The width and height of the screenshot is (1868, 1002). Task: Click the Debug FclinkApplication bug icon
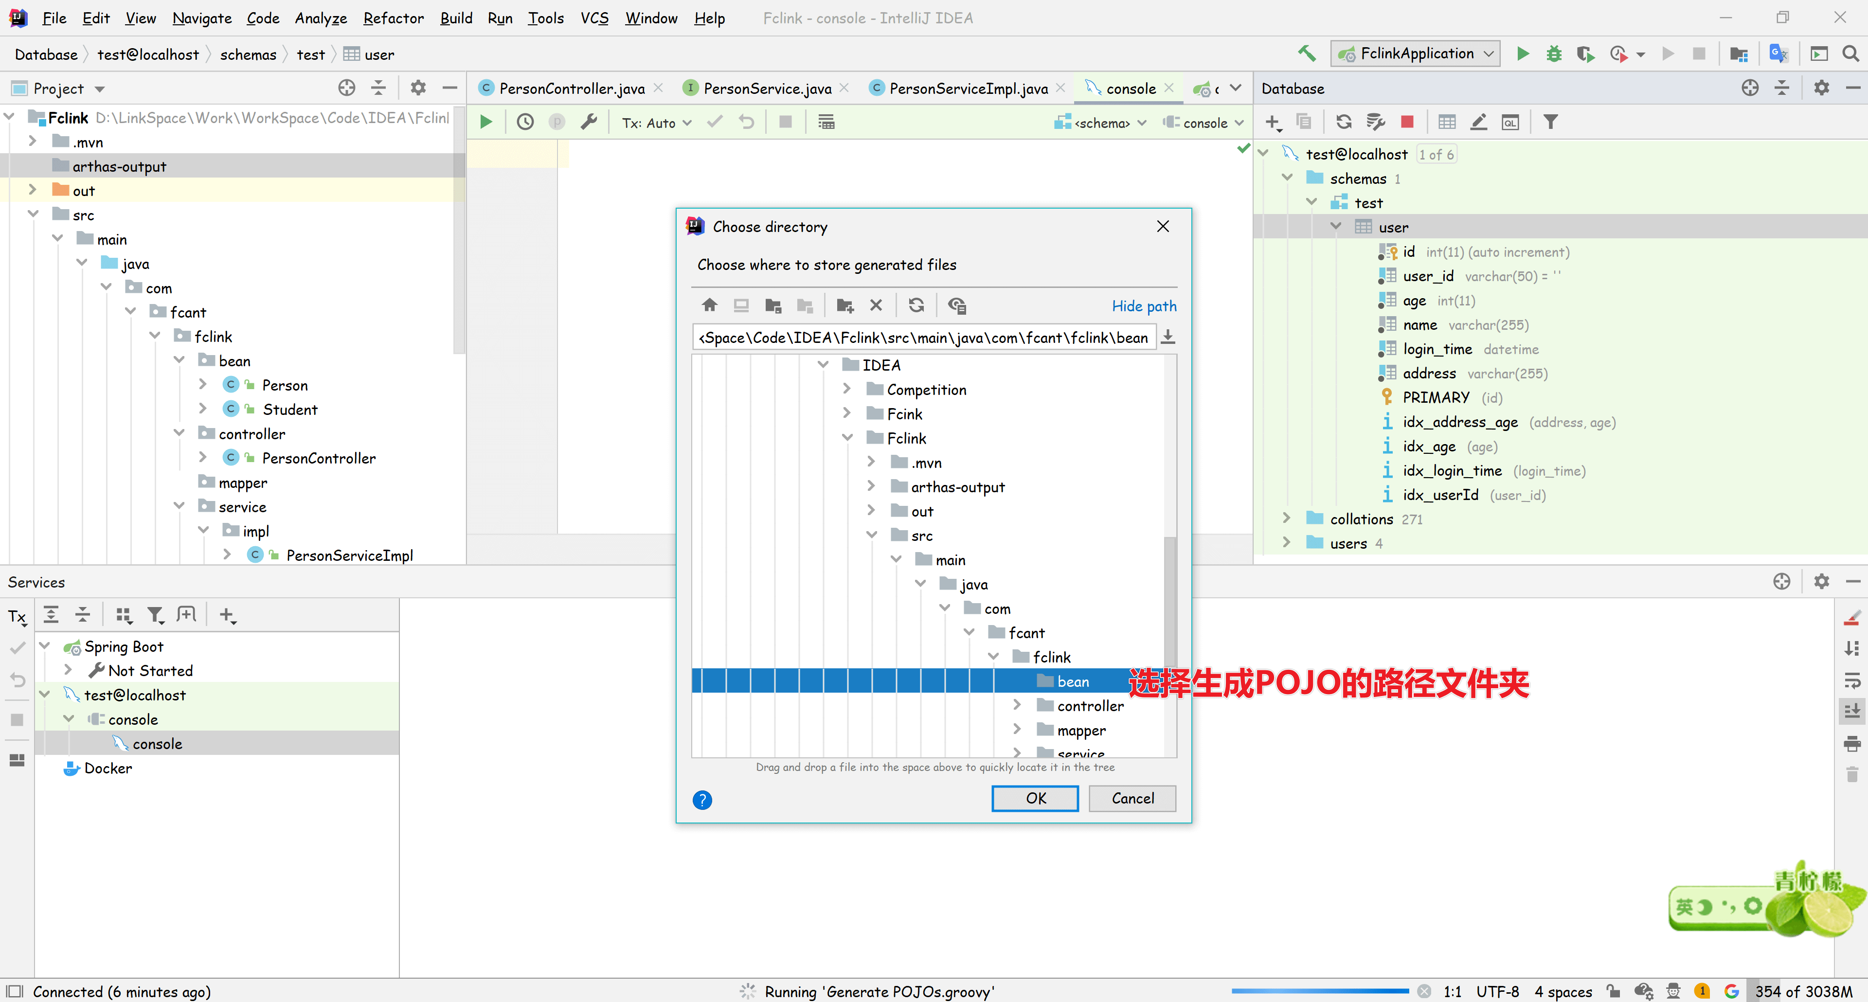tap(1553, 54)
